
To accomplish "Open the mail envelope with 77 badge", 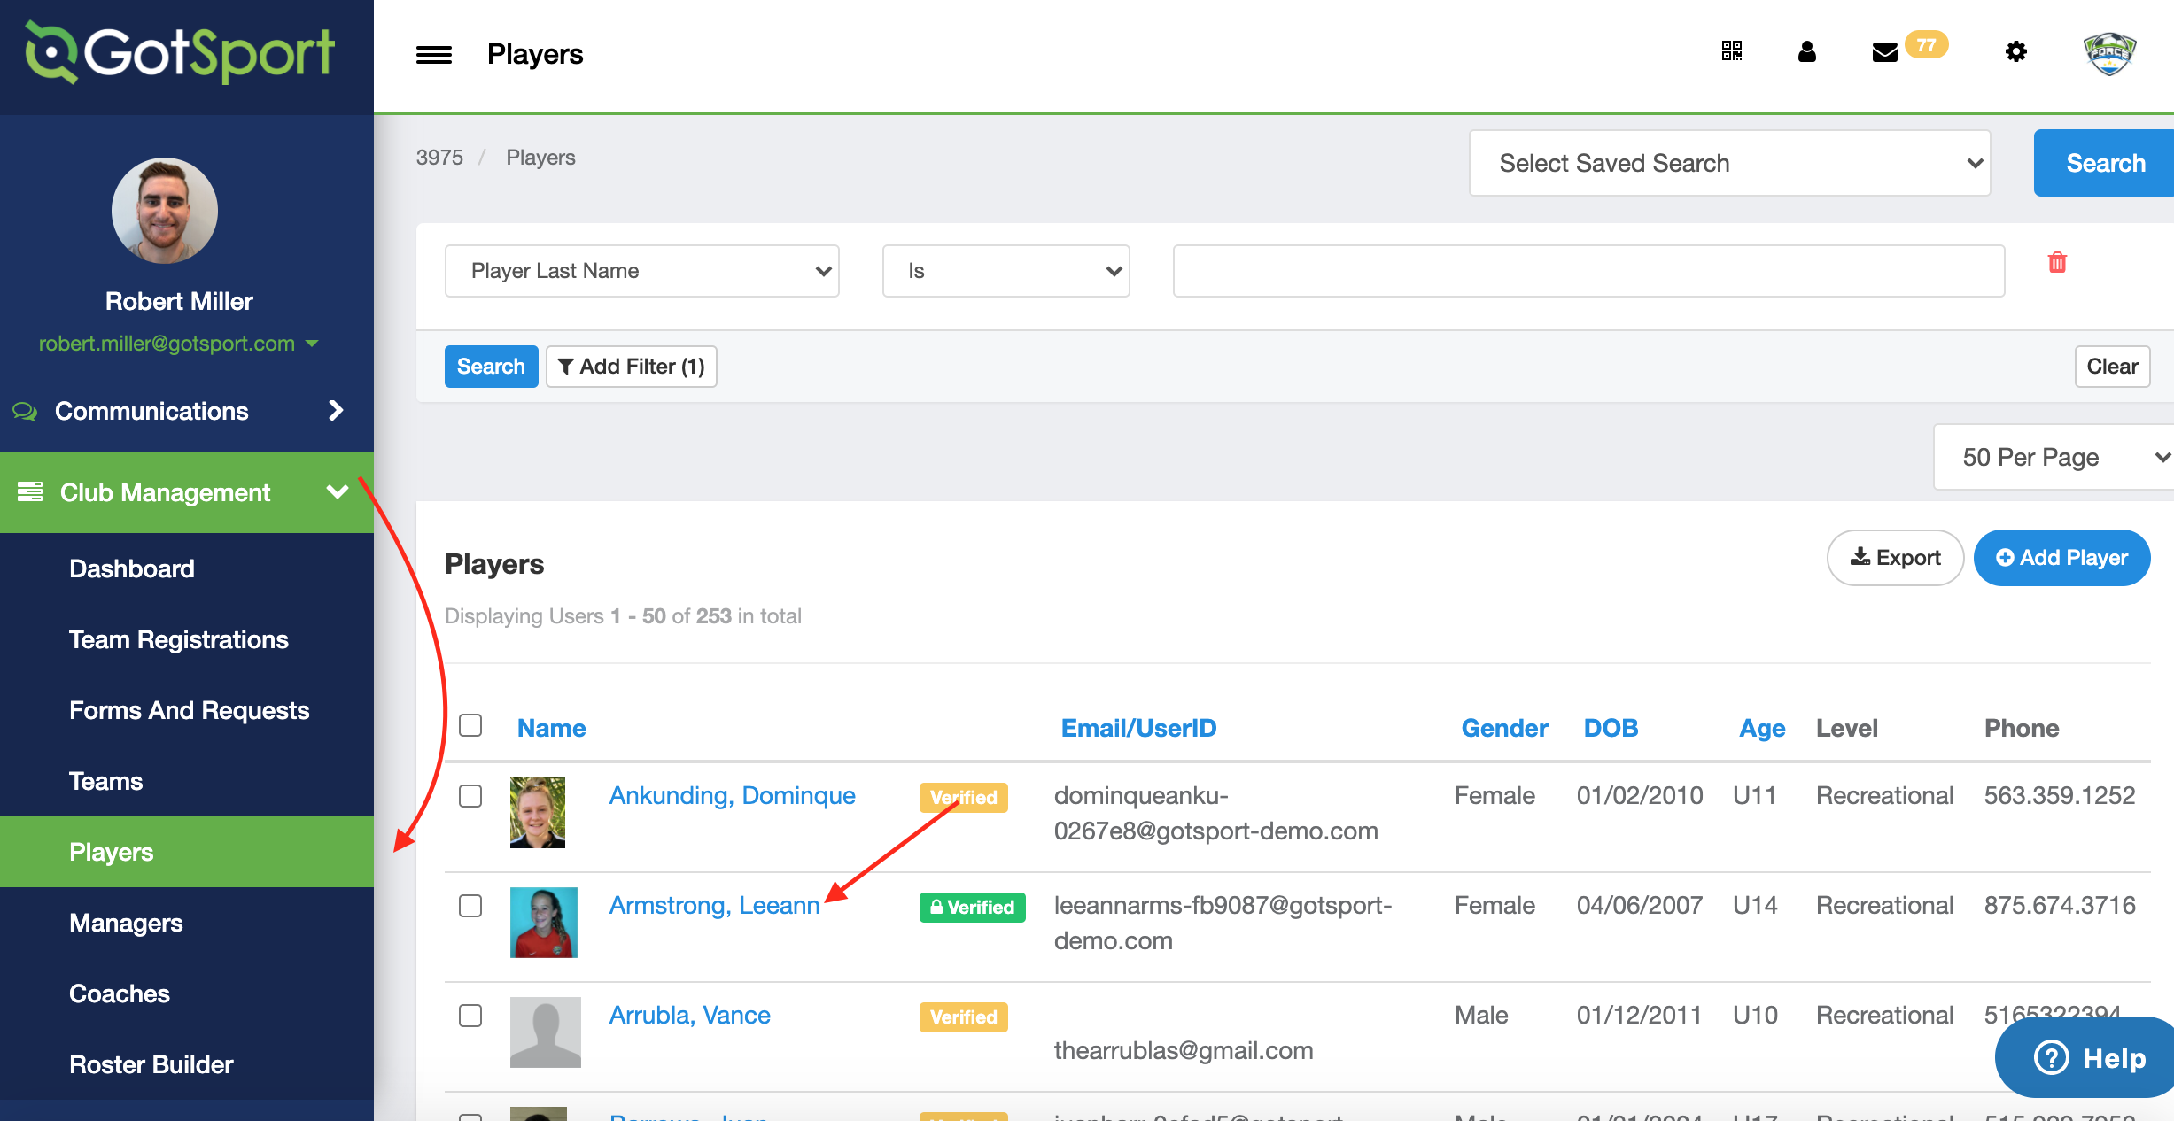I will 1885,52.
